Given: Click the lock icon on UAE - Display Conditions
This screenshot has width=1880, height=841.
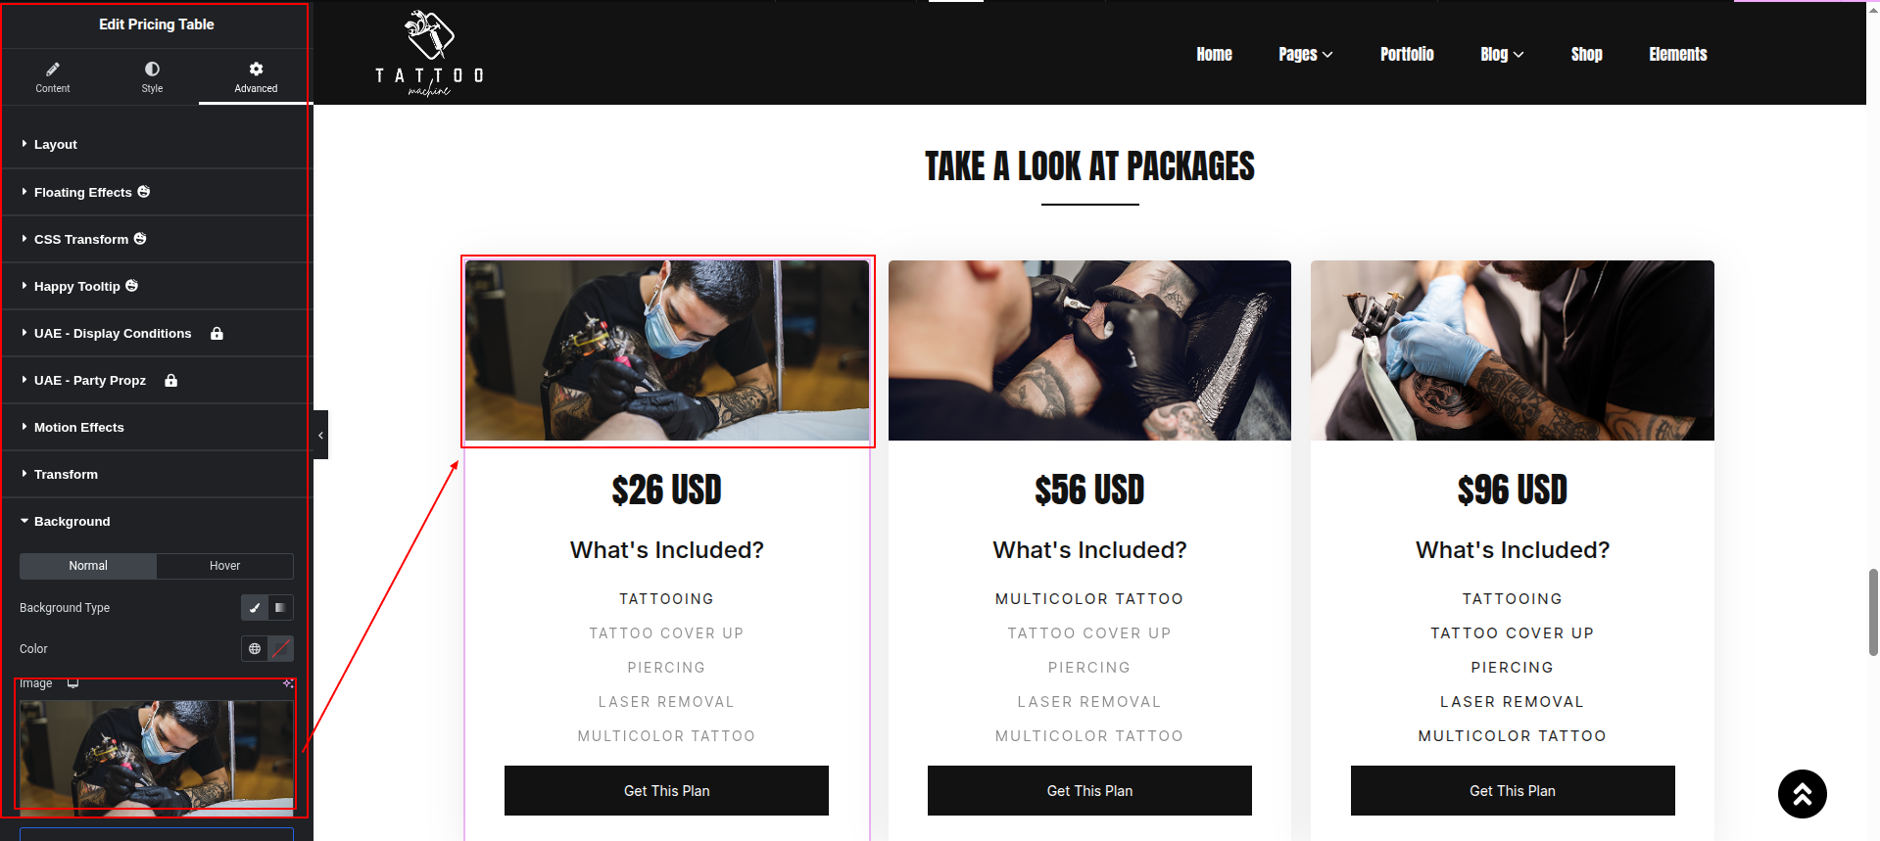Looking at the screenshot, I should click(217, 333).
